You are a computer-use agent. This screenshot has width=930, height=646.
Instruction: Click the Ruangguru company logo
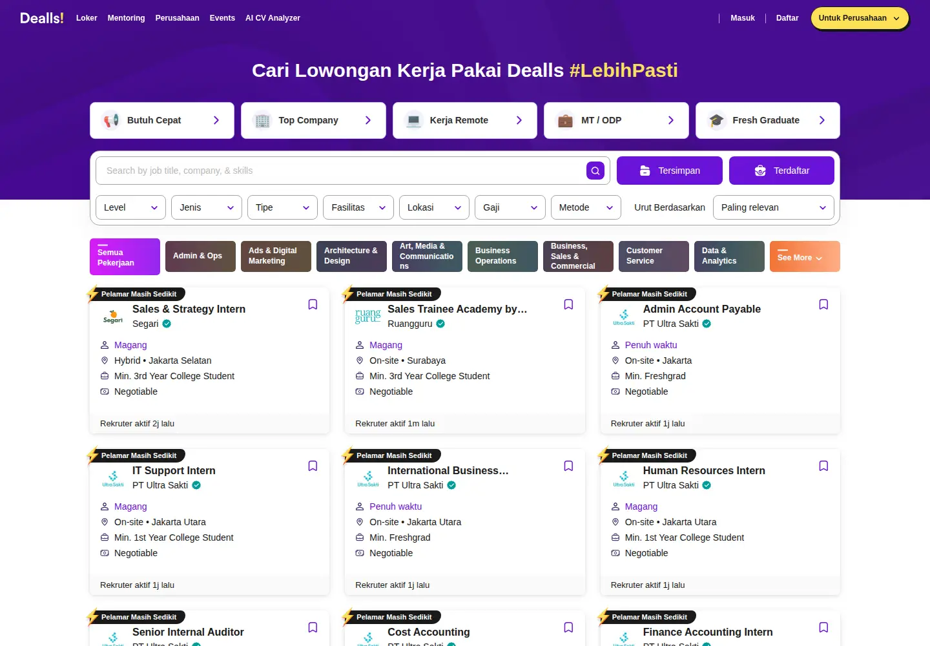point(368,317)
